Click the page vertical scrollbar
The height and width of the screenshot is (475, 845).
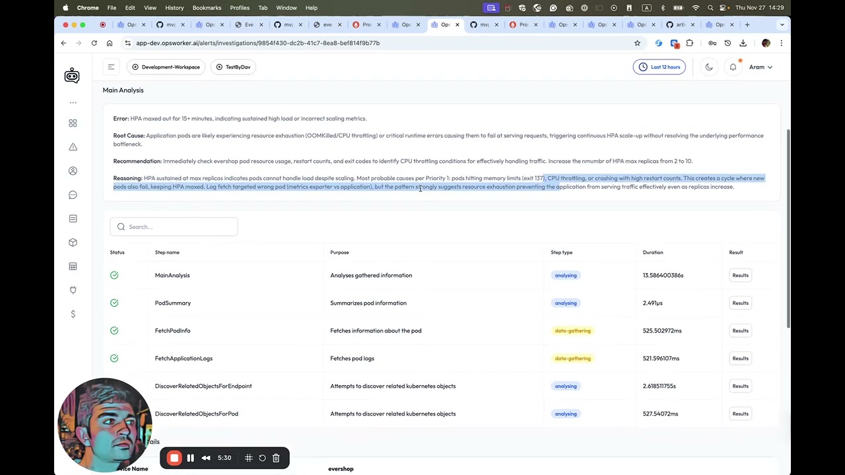[788, 228]
